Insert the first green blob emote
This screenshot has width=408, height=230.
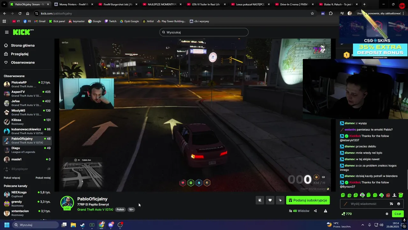click(343, 195)
